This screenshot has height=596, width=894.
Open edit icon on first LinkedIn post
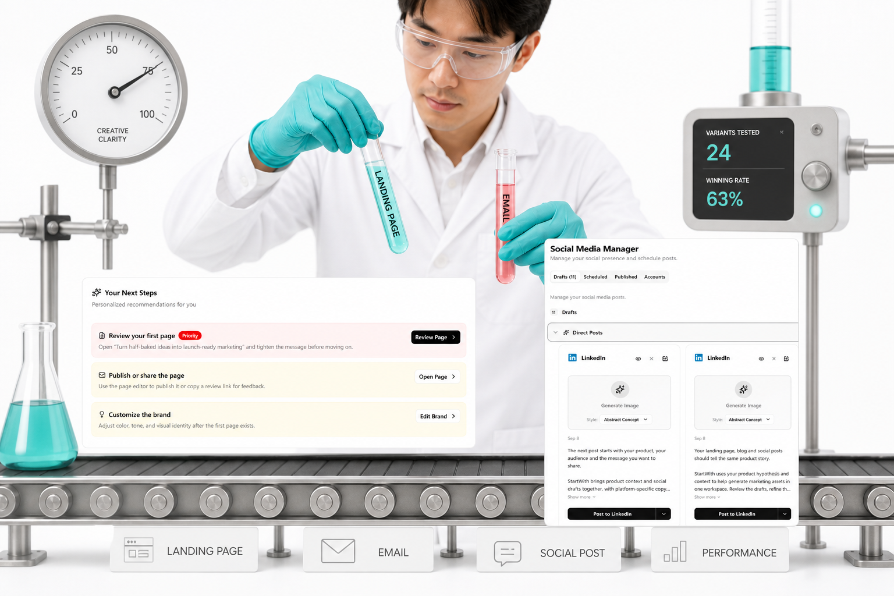(x=665, y=359)
